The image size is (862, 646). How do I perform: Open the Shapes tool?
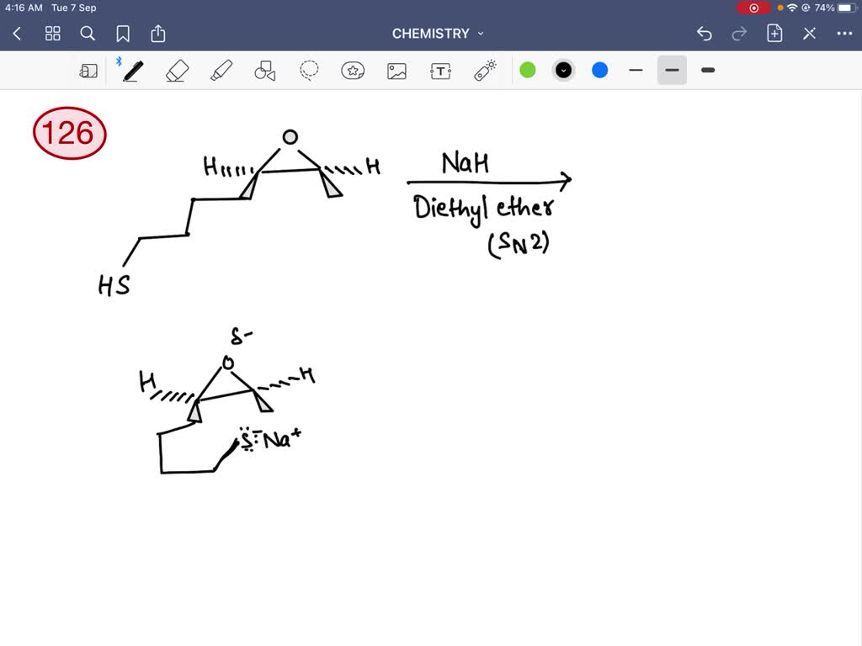point(264,71)
